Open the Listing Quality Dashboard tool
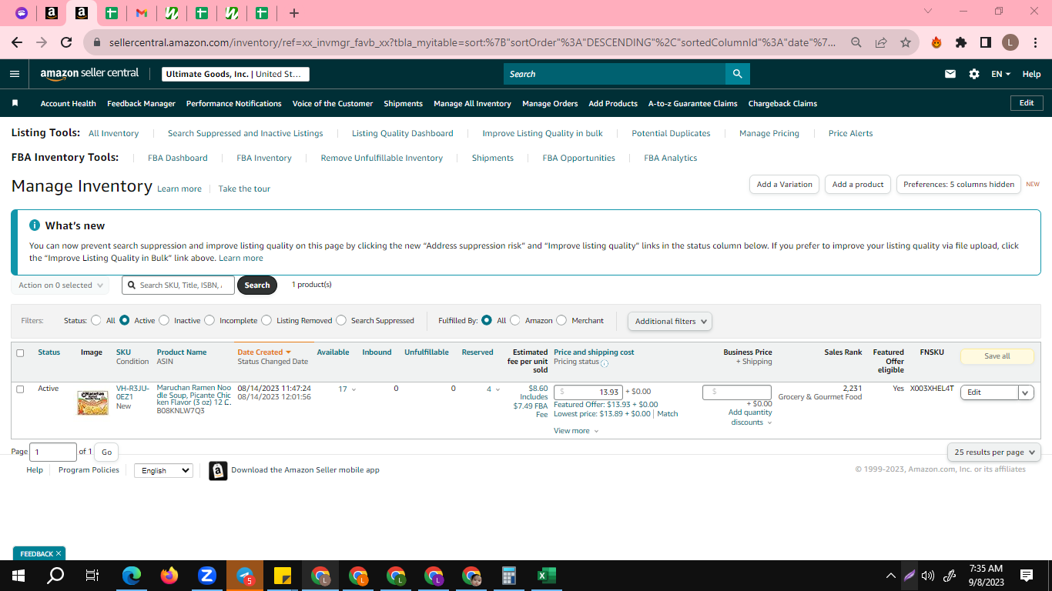Viewport: 1052px width, 591px height. pyautogui.click(x=403, y=133)
